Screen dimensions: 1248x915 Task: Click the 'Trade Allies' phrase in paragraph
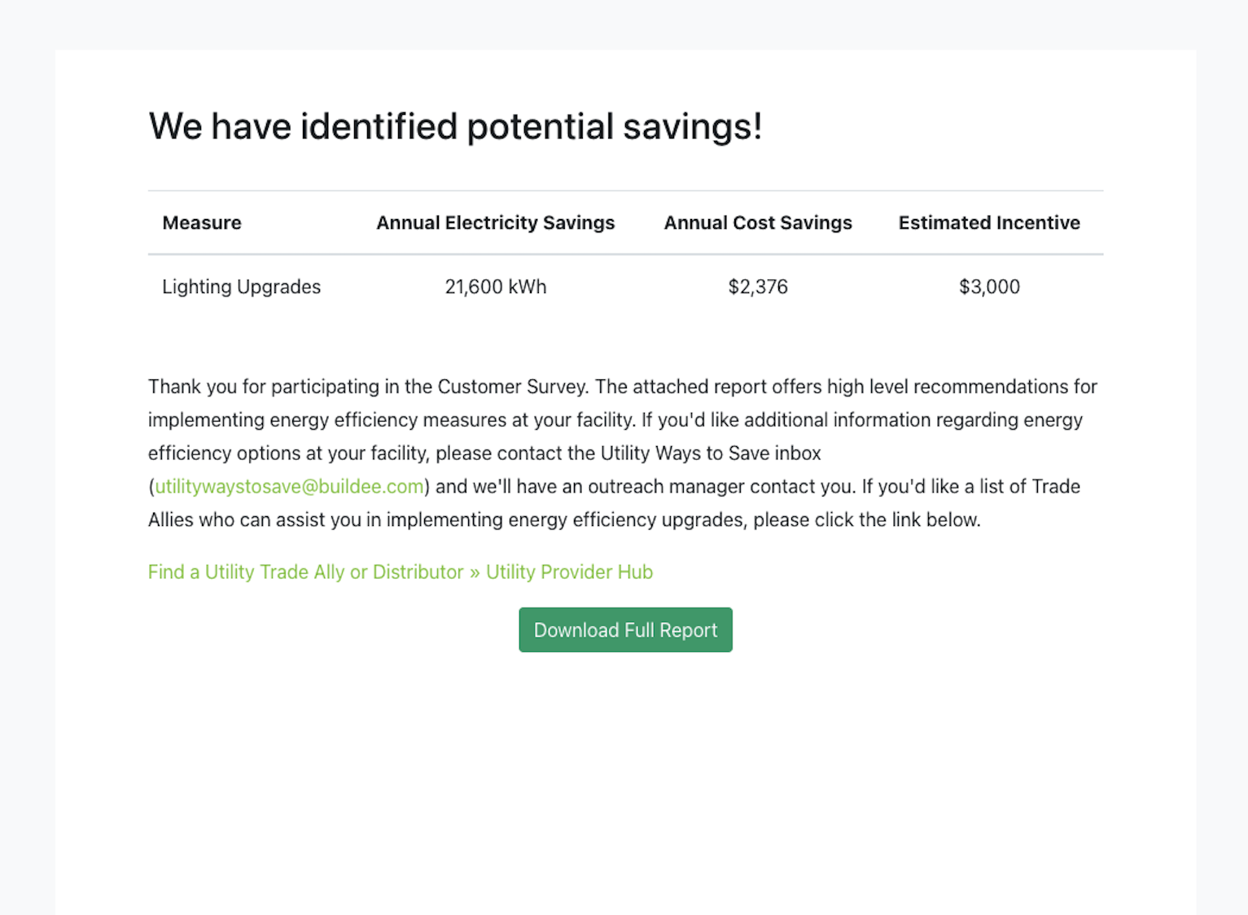point(1056,487)
